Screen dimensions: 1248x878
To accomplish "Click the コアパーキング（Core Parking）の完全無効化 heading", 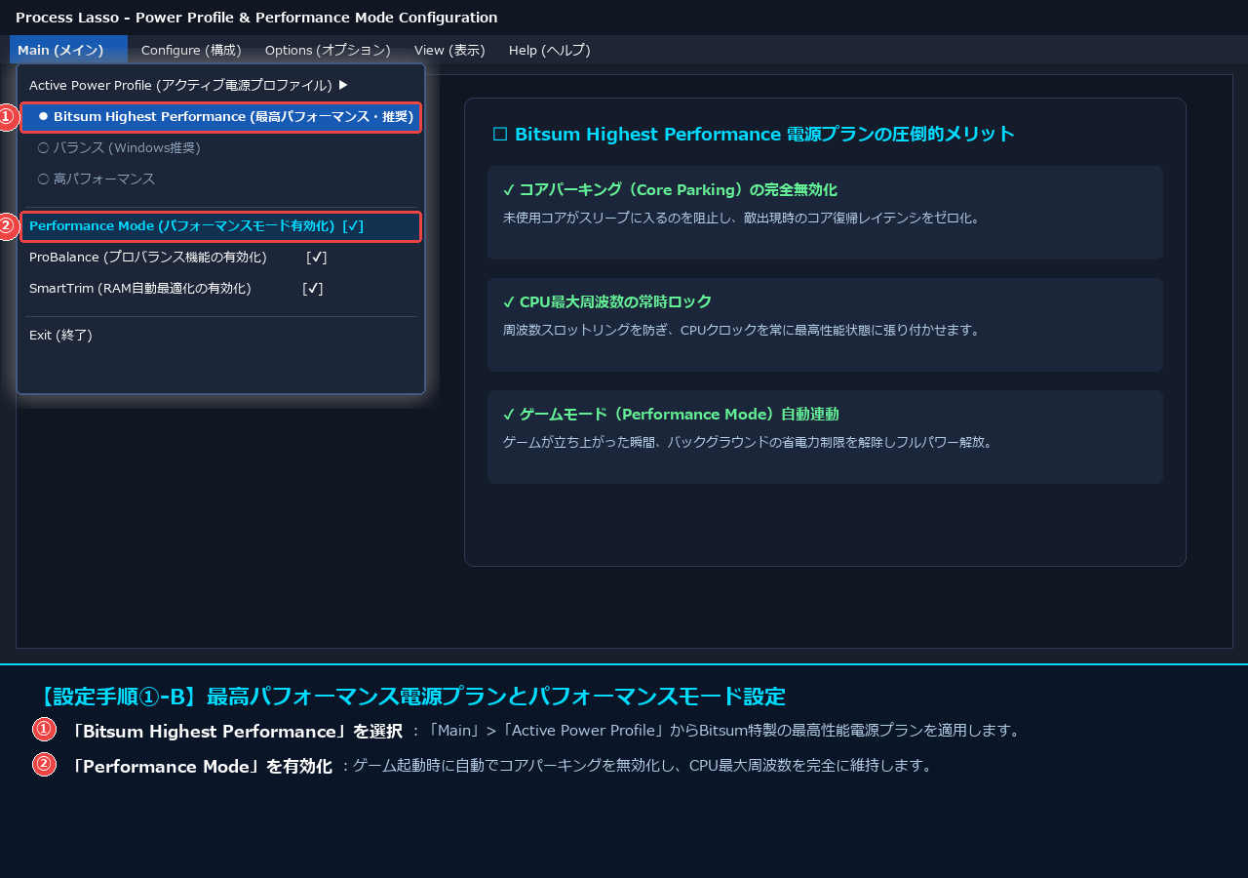I will (x=670, y=189).
